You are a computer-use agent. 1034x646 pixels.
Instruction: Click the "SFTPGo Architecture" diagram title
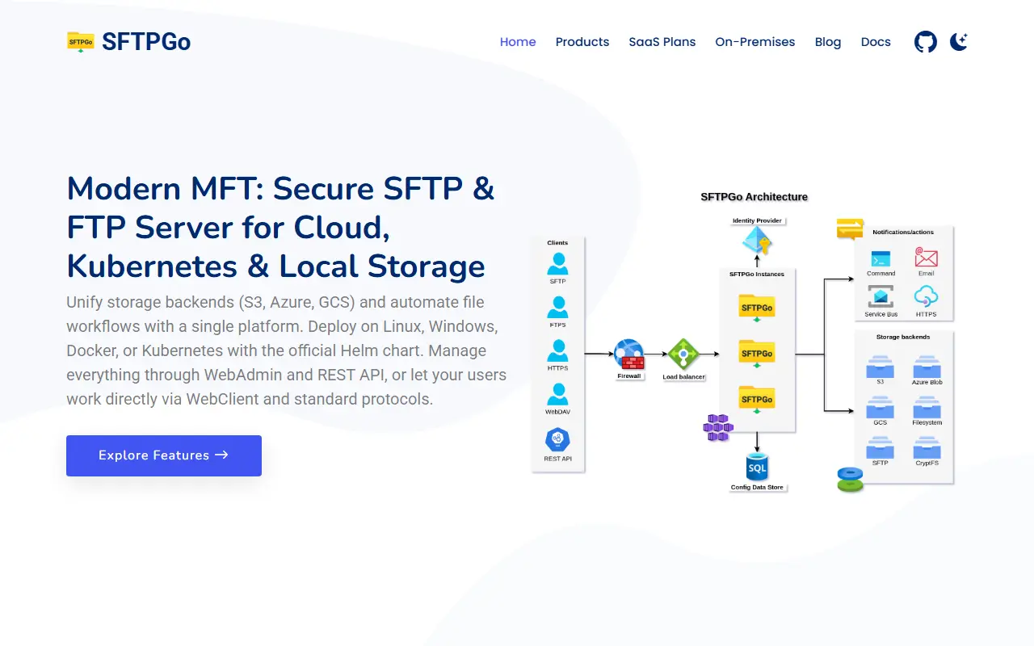(x=754, y=197)
